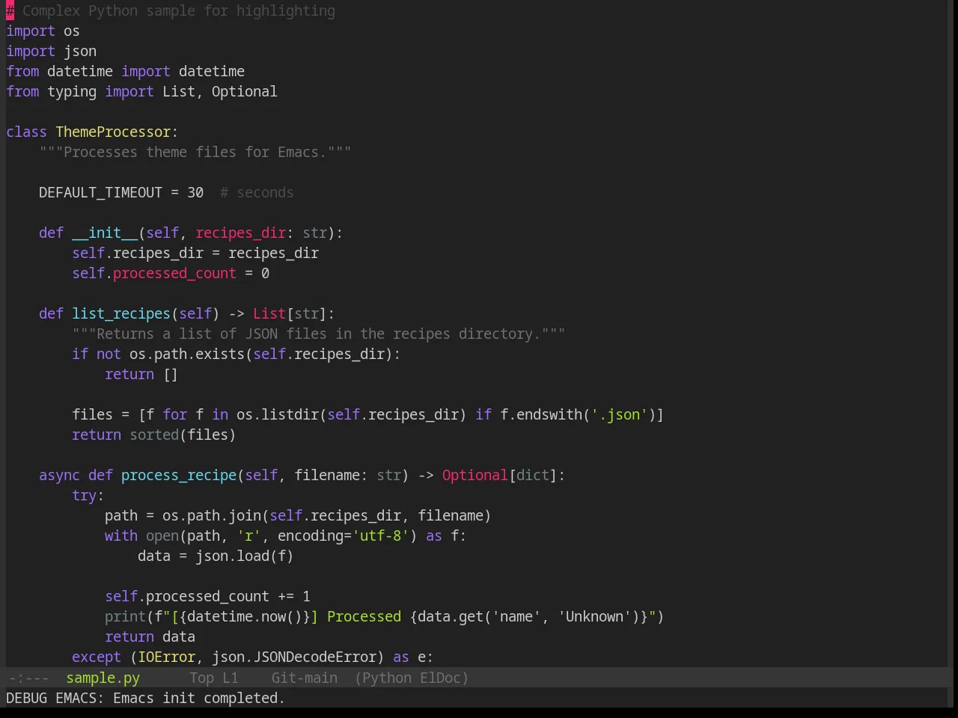Click the list_recipes function name
This screenshot has height=718, width=958.
coord(121,314)
